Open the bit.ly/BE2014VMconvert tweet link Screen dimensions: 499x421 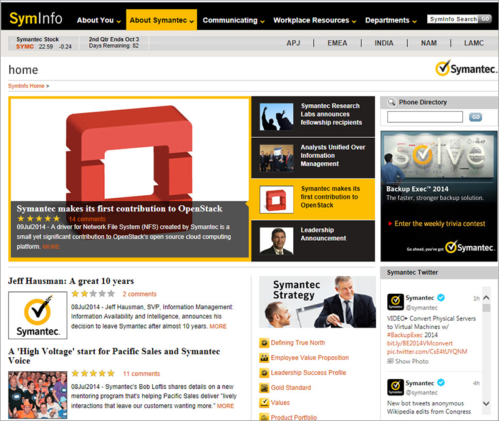point(419,343)
